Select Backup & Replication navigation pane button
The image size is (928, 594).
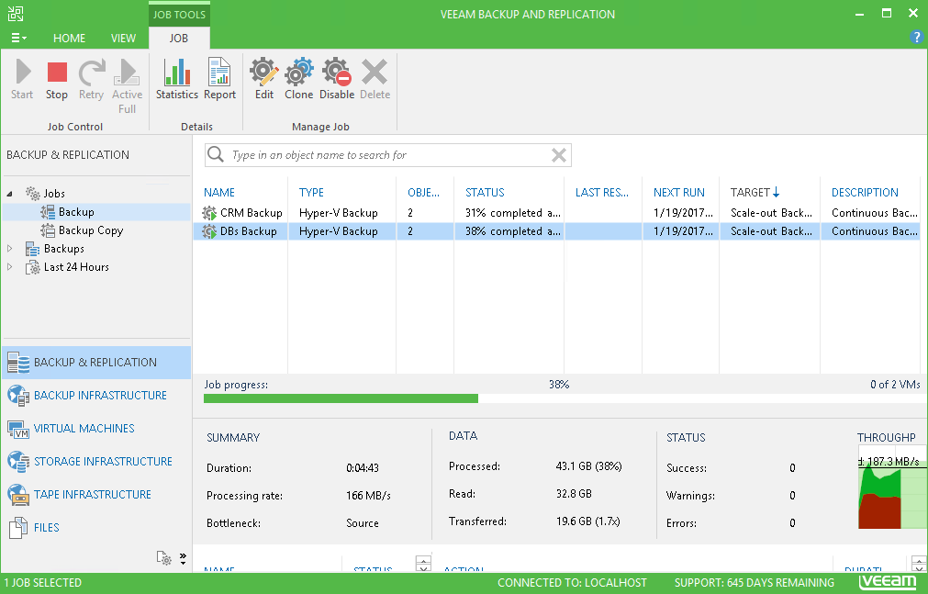pos(95,363)
